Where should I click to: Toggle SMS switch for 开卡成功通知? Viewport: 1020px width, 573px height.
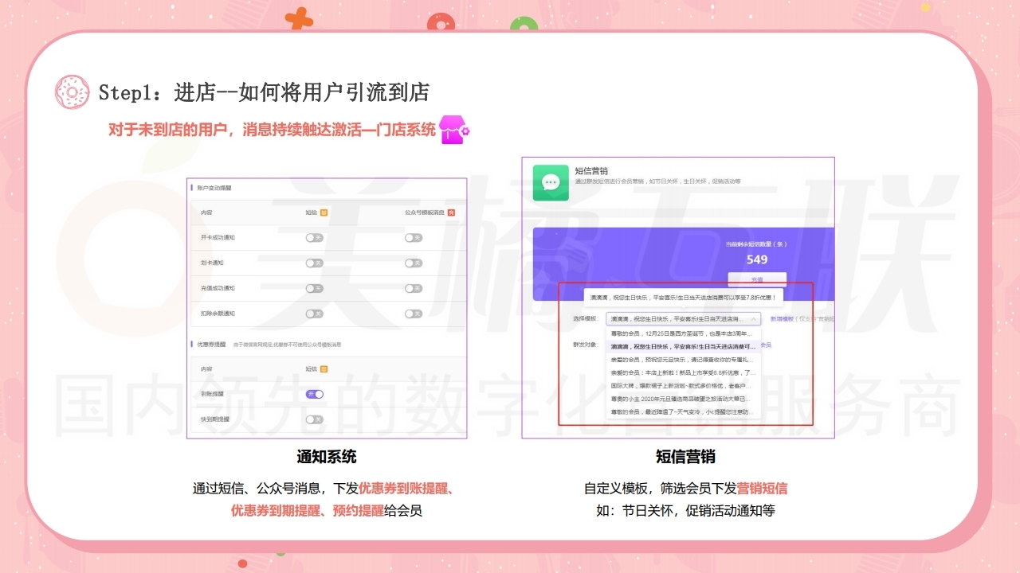pos(315,238)
